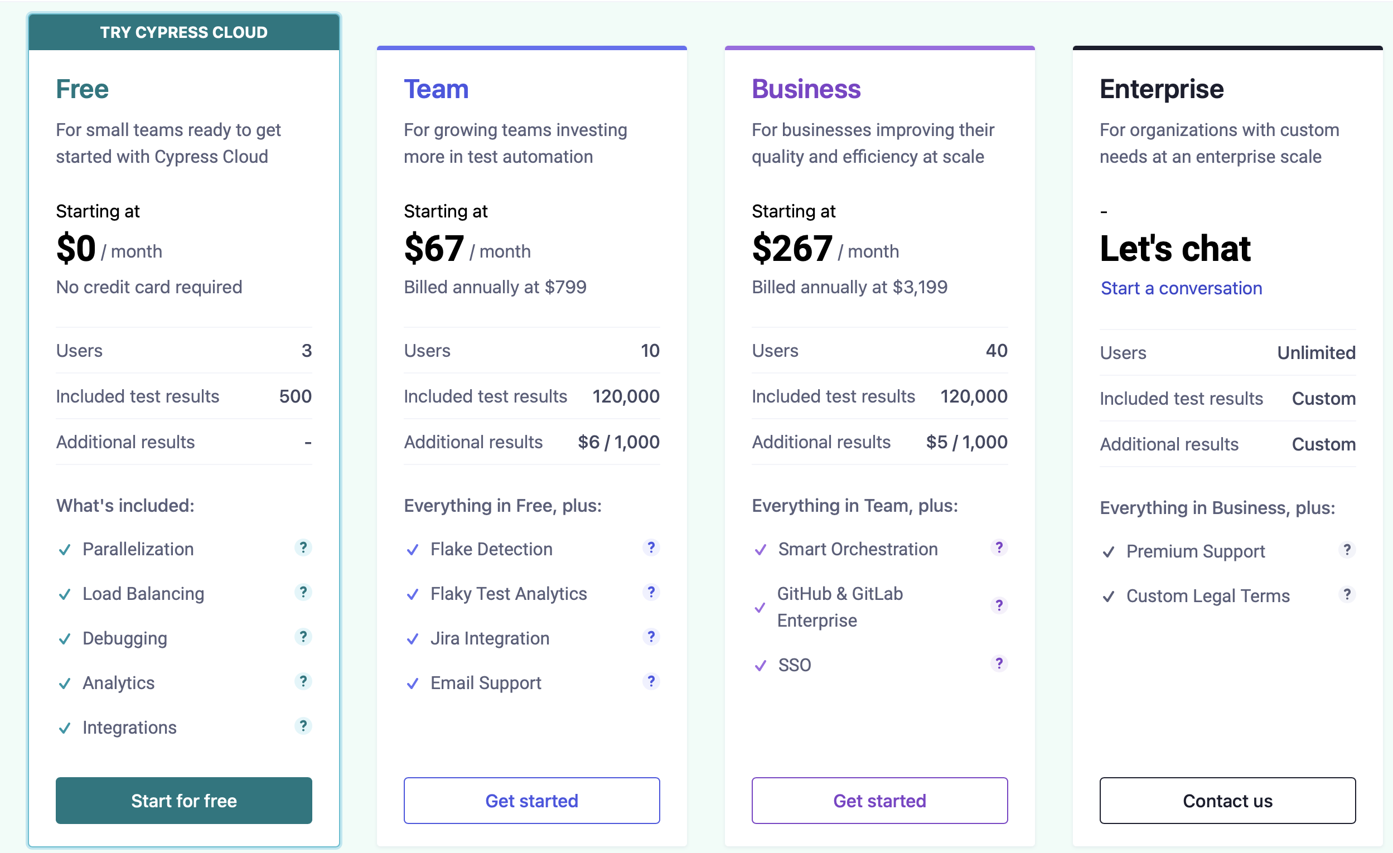Image resolution: width=1393 pixels, height=853 pixels.
Task: Open the Integrations help icon
Action: click(303, 726)
